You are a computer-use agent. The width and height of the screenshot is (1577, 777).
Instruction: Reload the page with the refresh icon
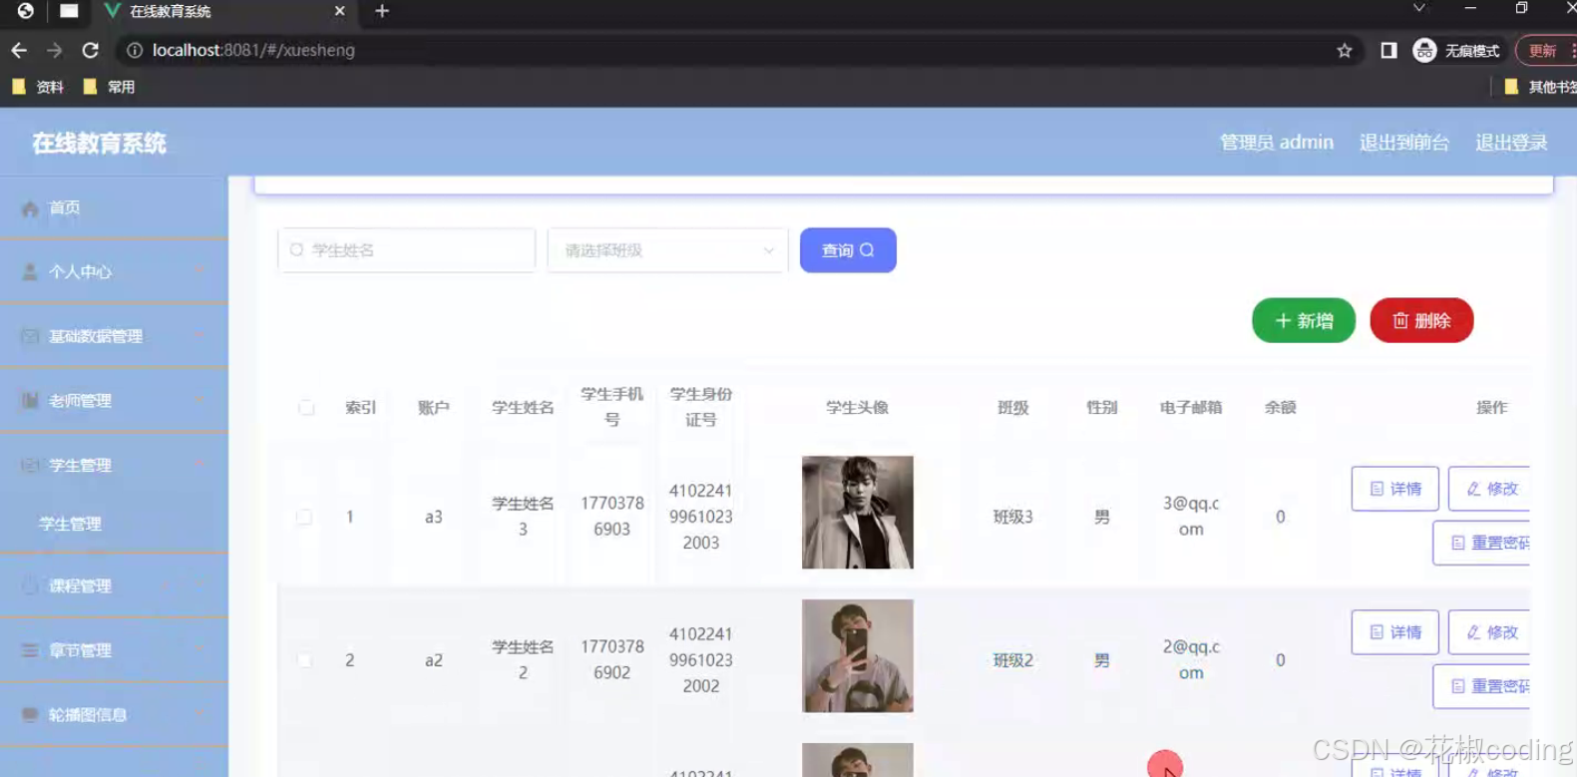pyautogui.click(x=90, y=50)
